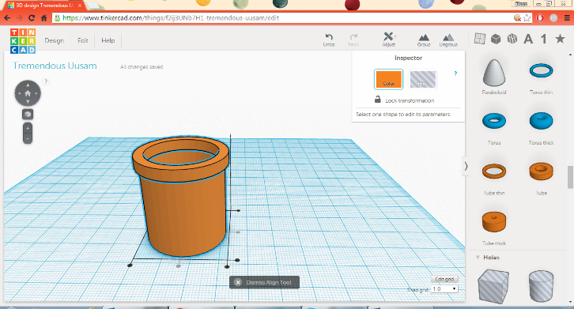
Task: Open Inspector help question mark
Action: tap(455, 73)
